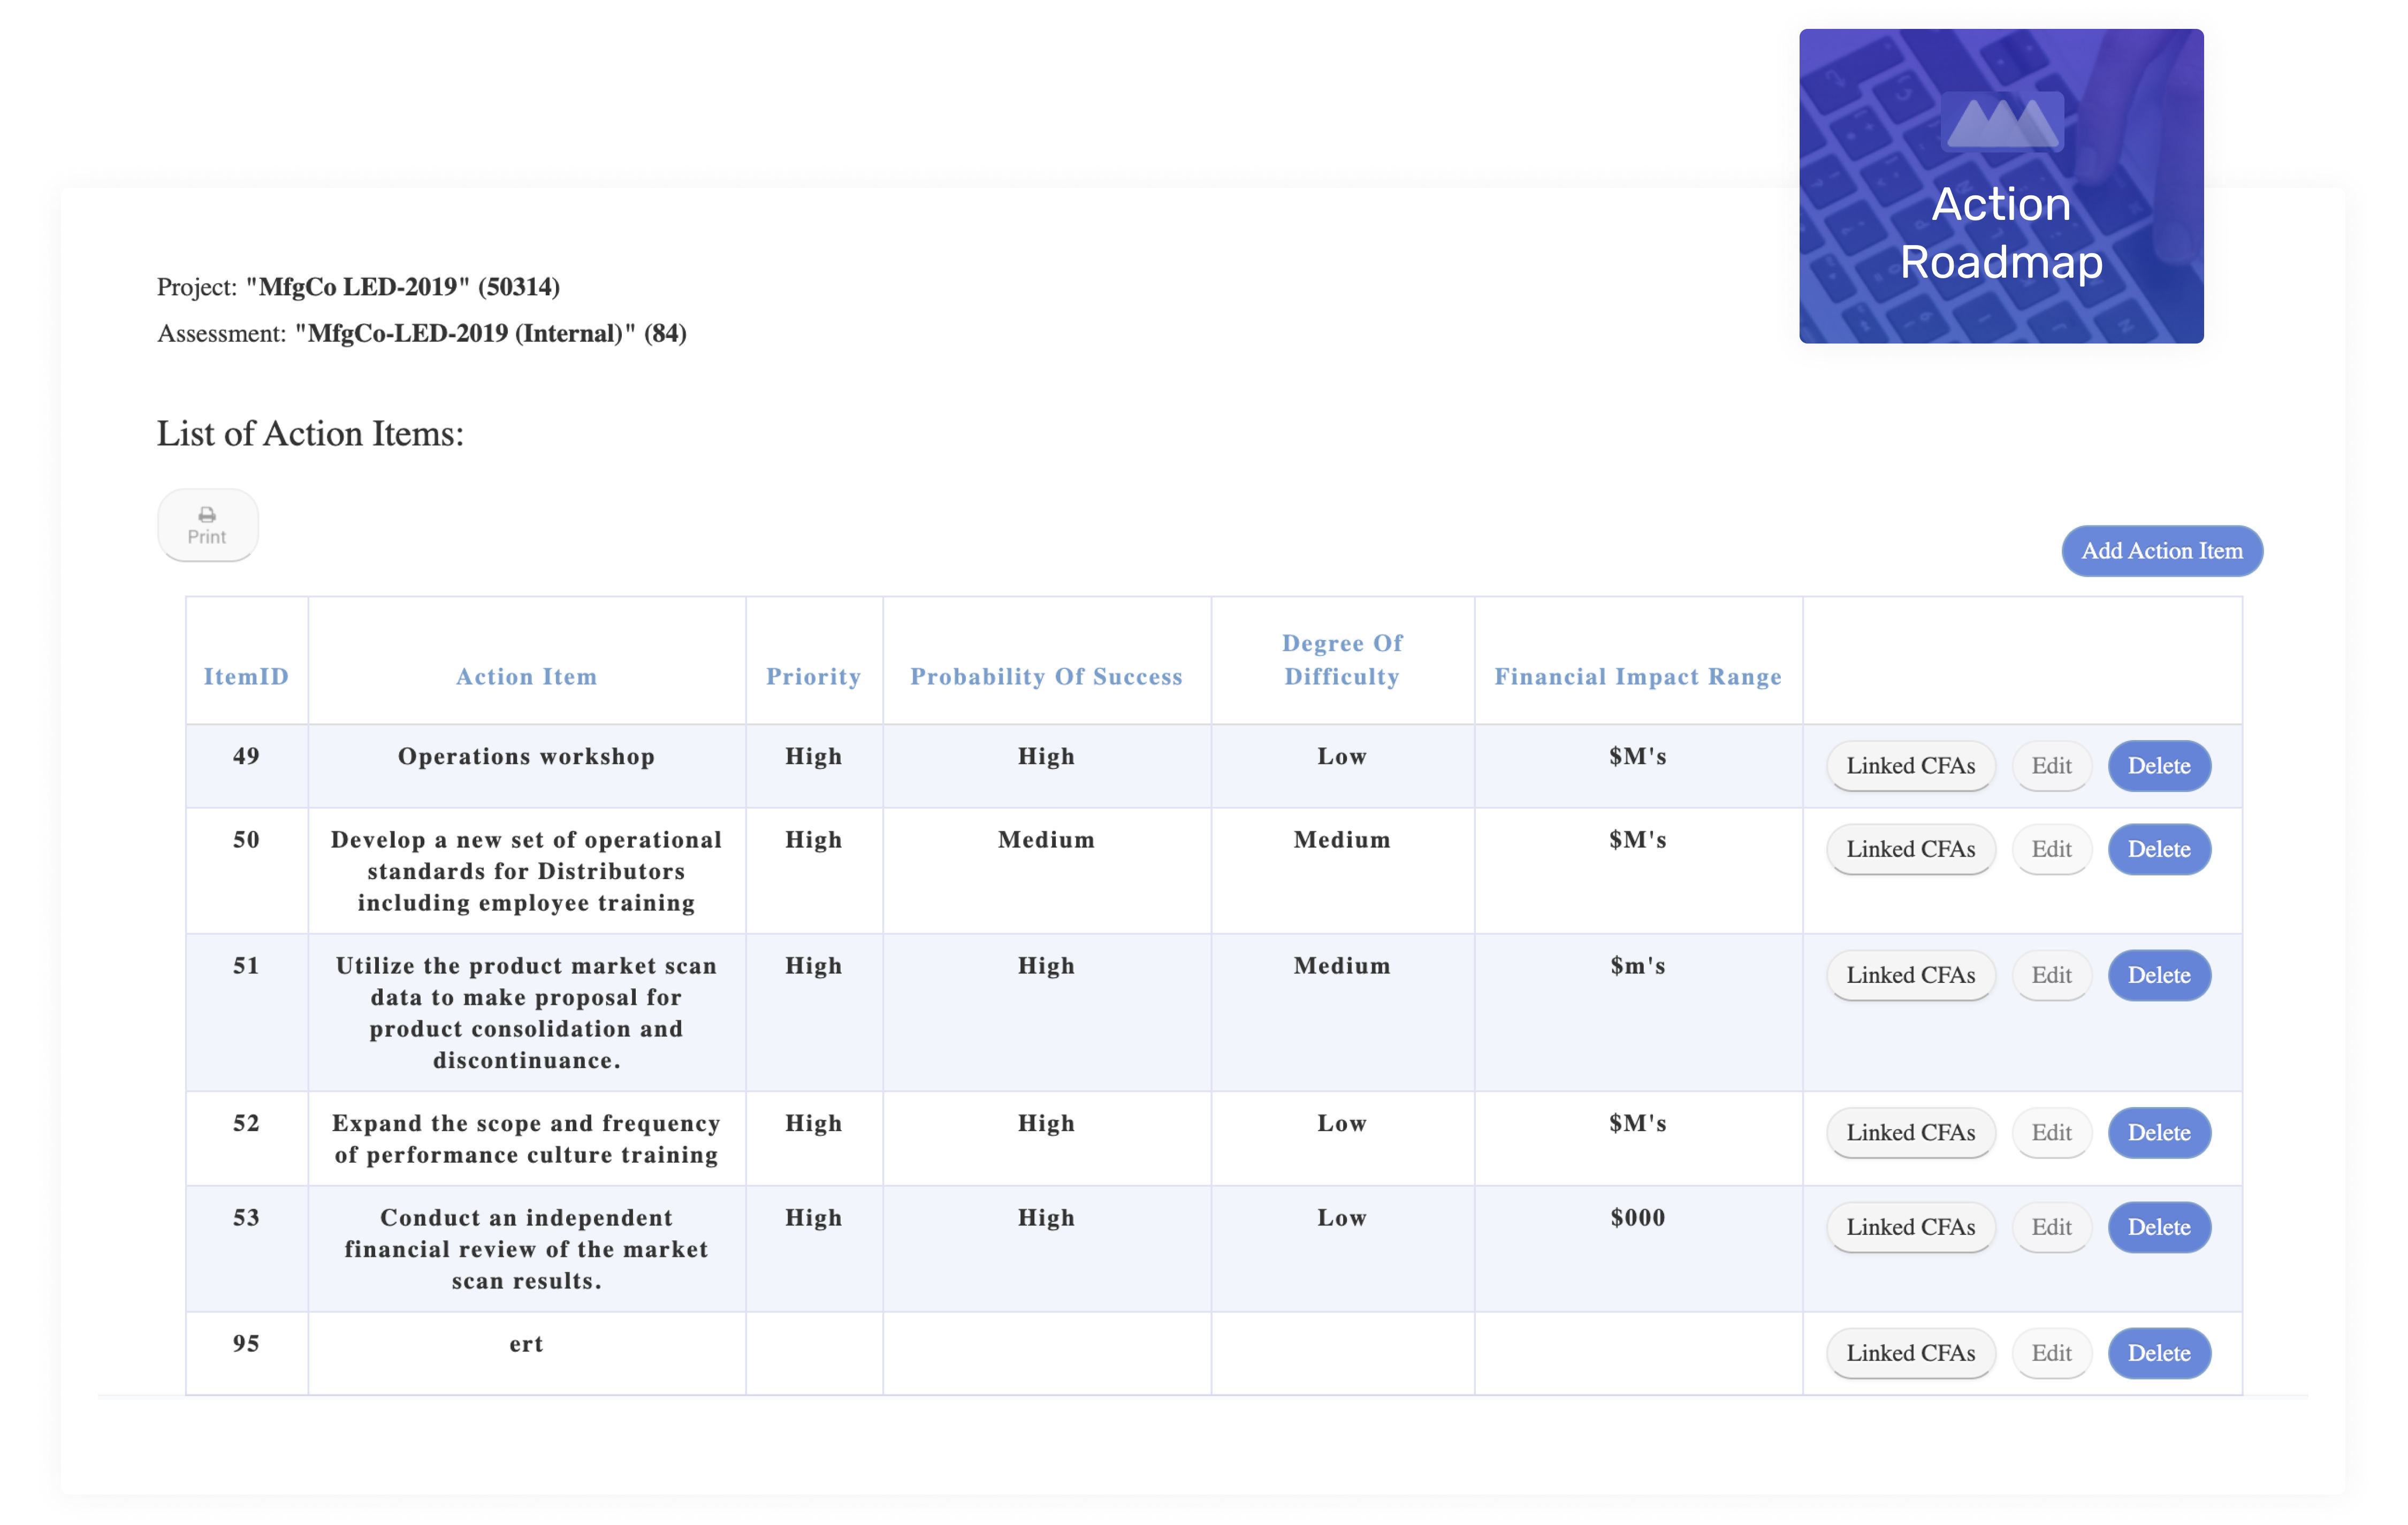The image size is (2408, 1525).
Task: Click project name 'MfgCo LED-2019' text
Action: [358, 287]
